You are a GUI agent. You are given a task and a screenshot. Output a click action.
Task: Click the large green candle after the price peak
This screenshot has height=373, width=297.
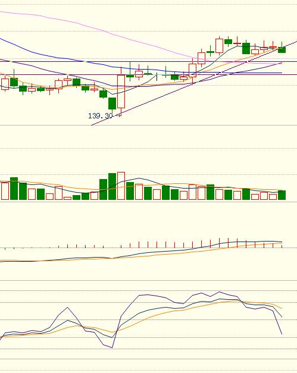coord(246,48)
